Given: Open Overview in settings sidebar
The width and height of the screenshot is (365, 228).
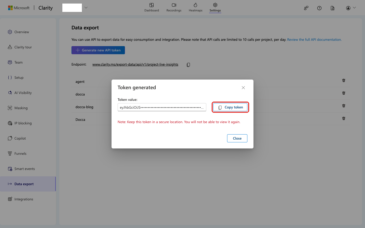Looking at the screenshot, I should tap(28, 32).
